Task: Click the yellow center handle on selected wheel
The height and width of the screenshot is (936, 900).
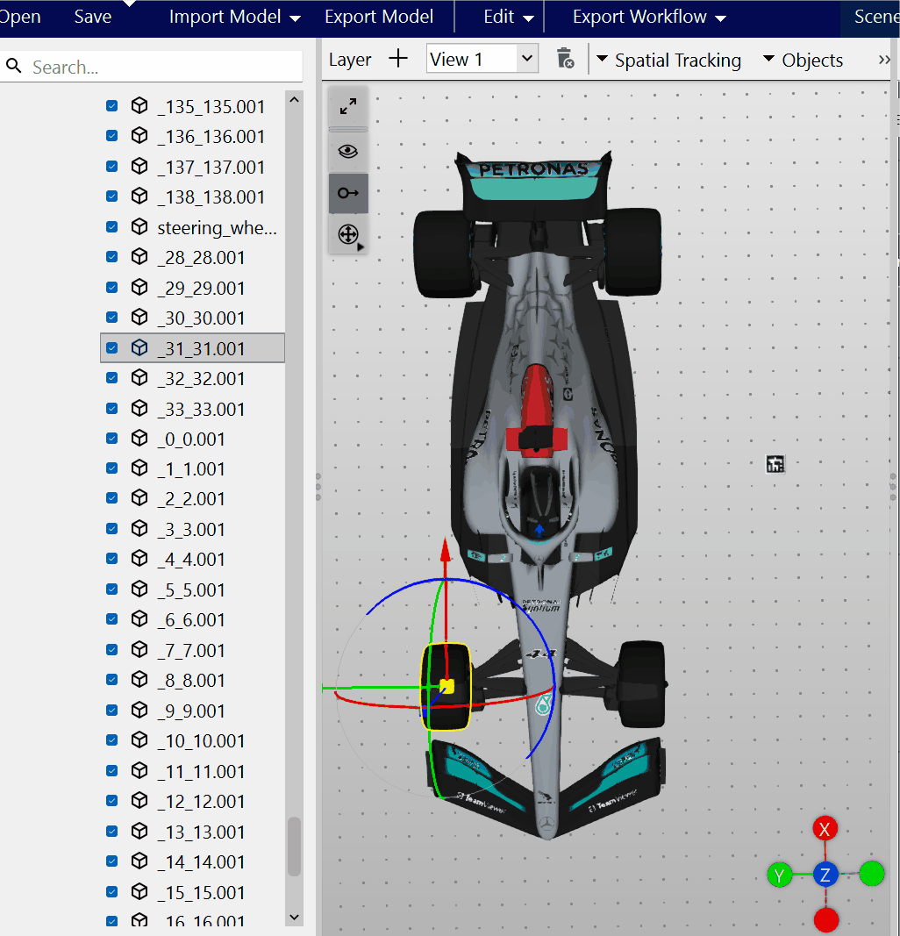Action: coord(447,687)
